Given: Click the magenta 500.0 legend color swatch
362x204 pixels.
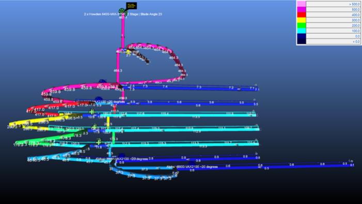Looking at the screenshot, I should [x=302, y=9].
